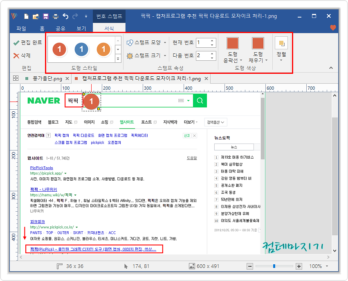Choose the blue number stamp style

[x=81, y=49]
